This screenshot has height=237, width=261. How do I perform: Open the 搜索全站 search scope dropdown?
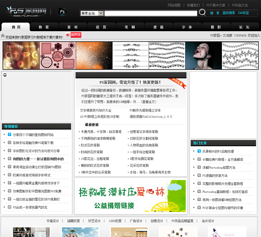[92, 13]
